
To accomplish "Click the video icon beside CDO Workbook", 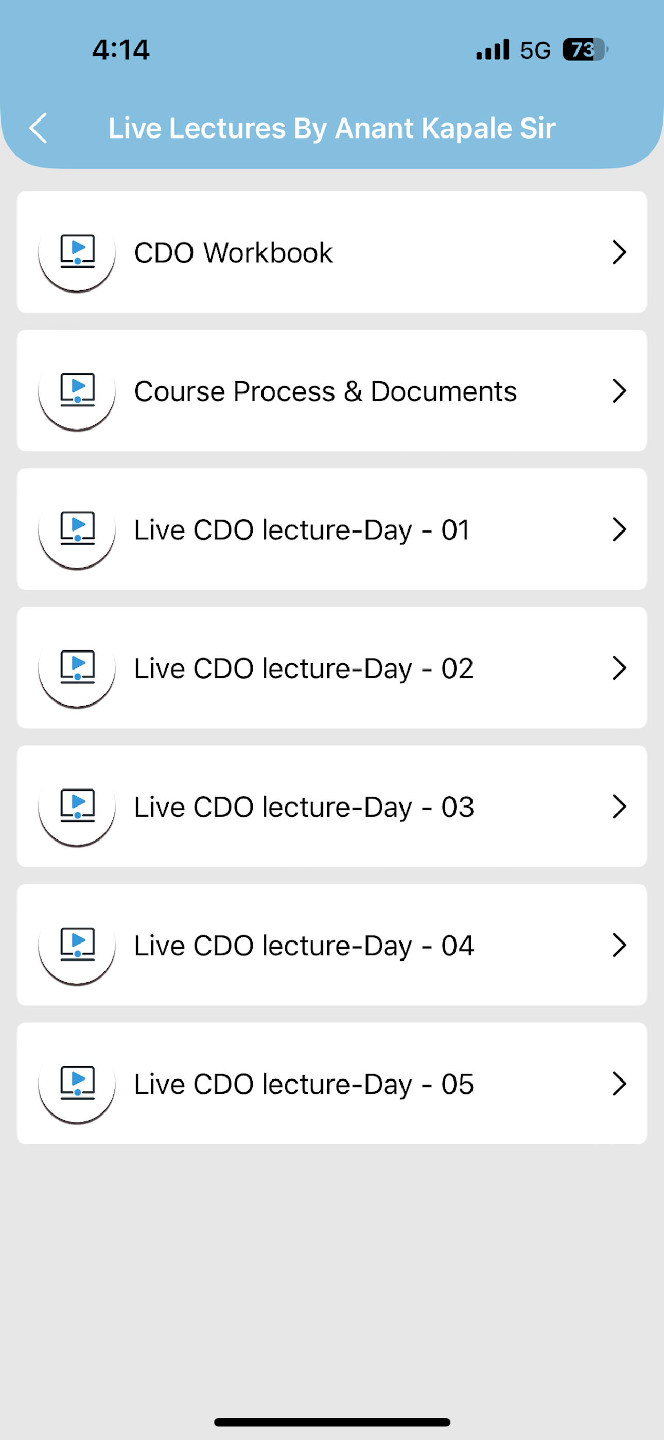I will tap(77, 252).
